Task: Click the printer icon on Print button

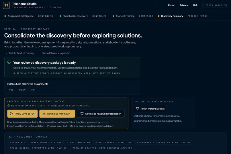Action: click(x=11, y=114)
